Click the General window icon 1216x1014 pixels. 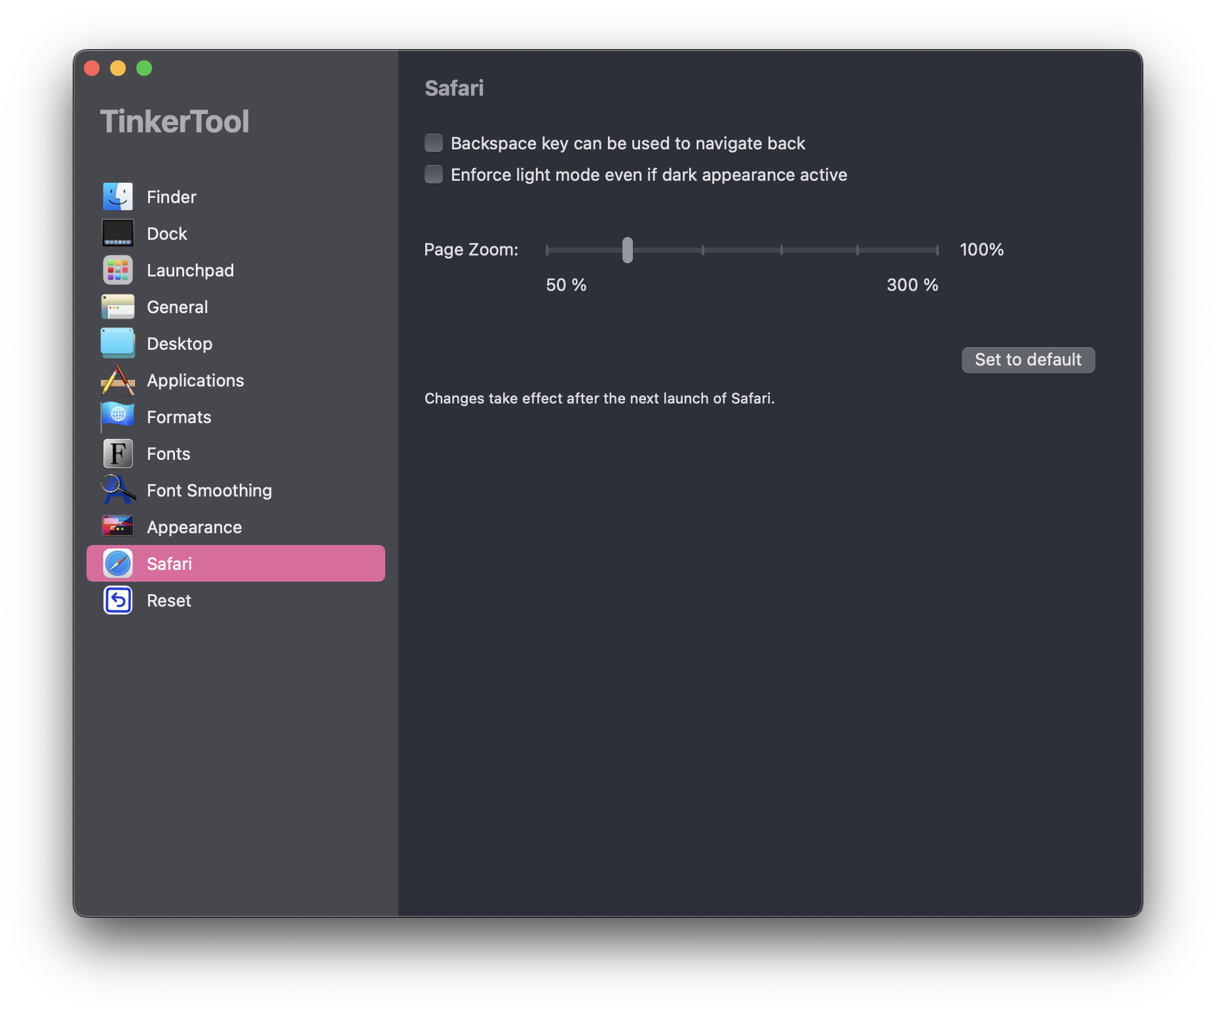click(x=118, y=307)
